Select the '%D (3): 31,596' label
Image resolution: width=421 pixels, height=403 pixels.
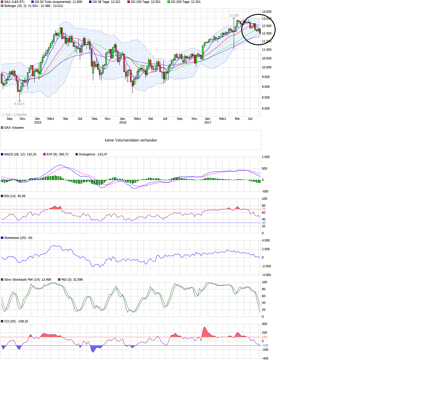tap(72, 279)
